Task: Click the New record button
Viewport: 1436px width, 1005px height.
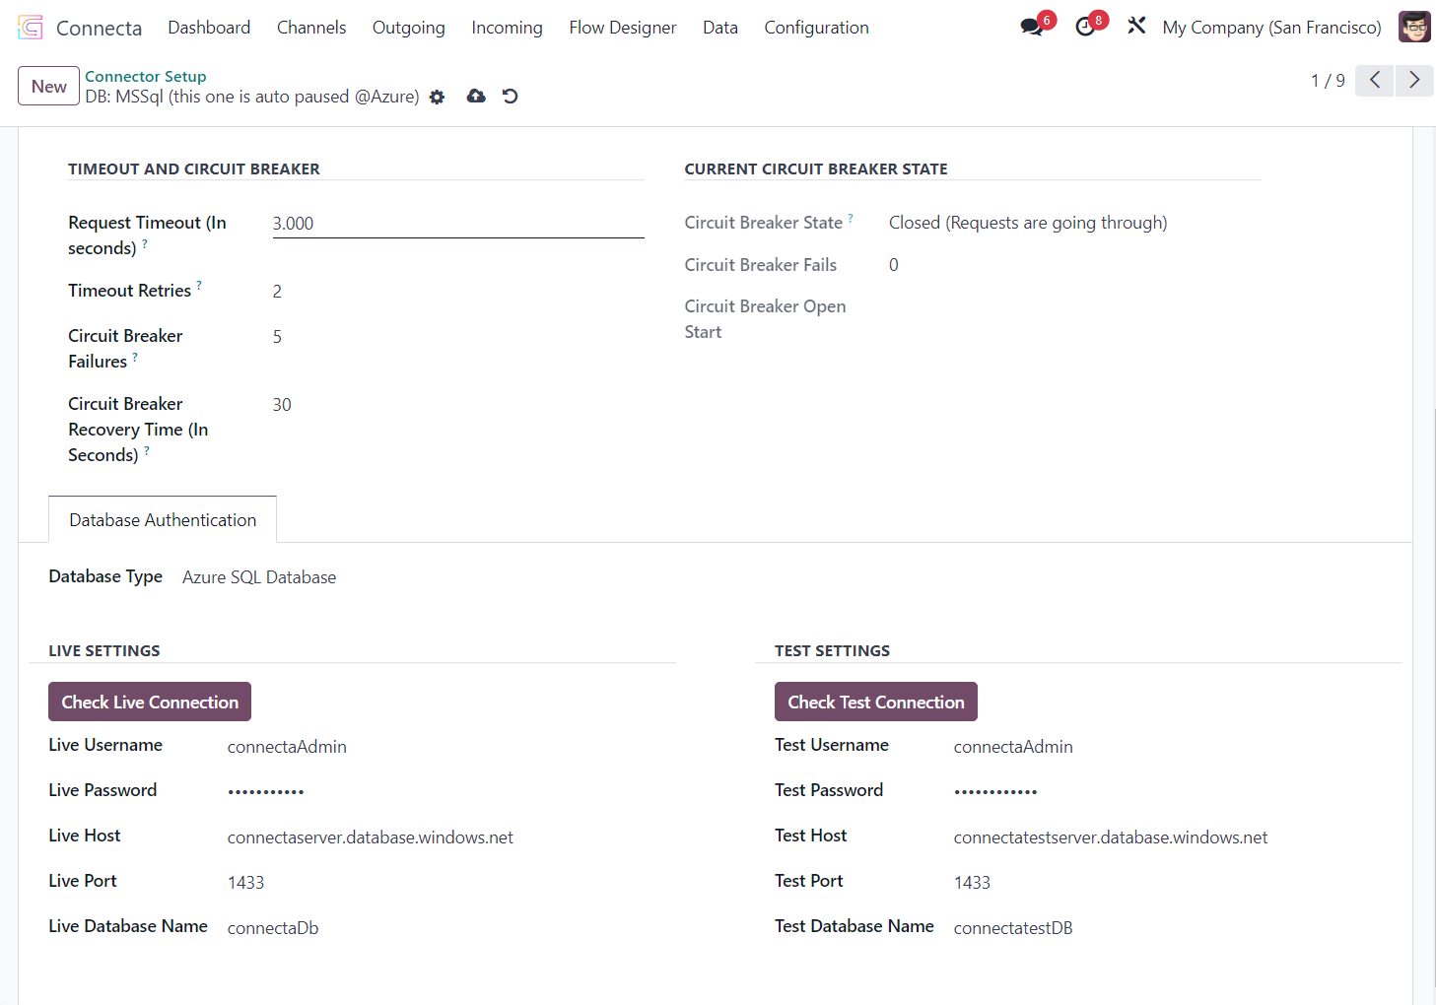Action: pyautogui.click(x=48, y=87)
